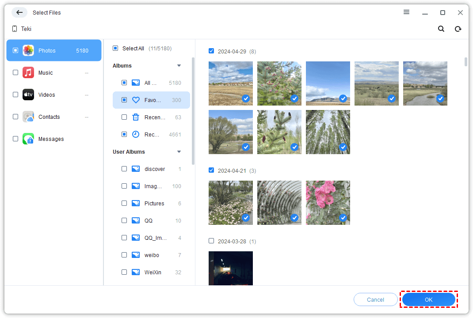Check the 2024-03-28 date group checkbox
Screen dimensions: 473x318
click(x=211, y=241)
